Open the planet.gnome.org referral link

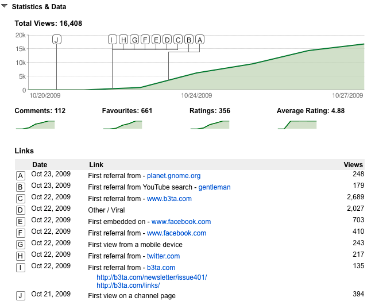173,176
